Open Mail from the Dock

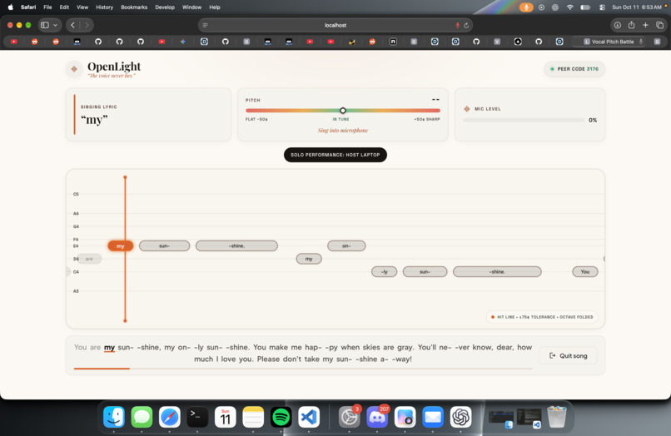433,417
